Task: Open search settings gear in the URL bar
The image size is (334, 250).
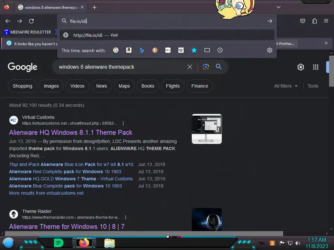Action: [270, 50]
